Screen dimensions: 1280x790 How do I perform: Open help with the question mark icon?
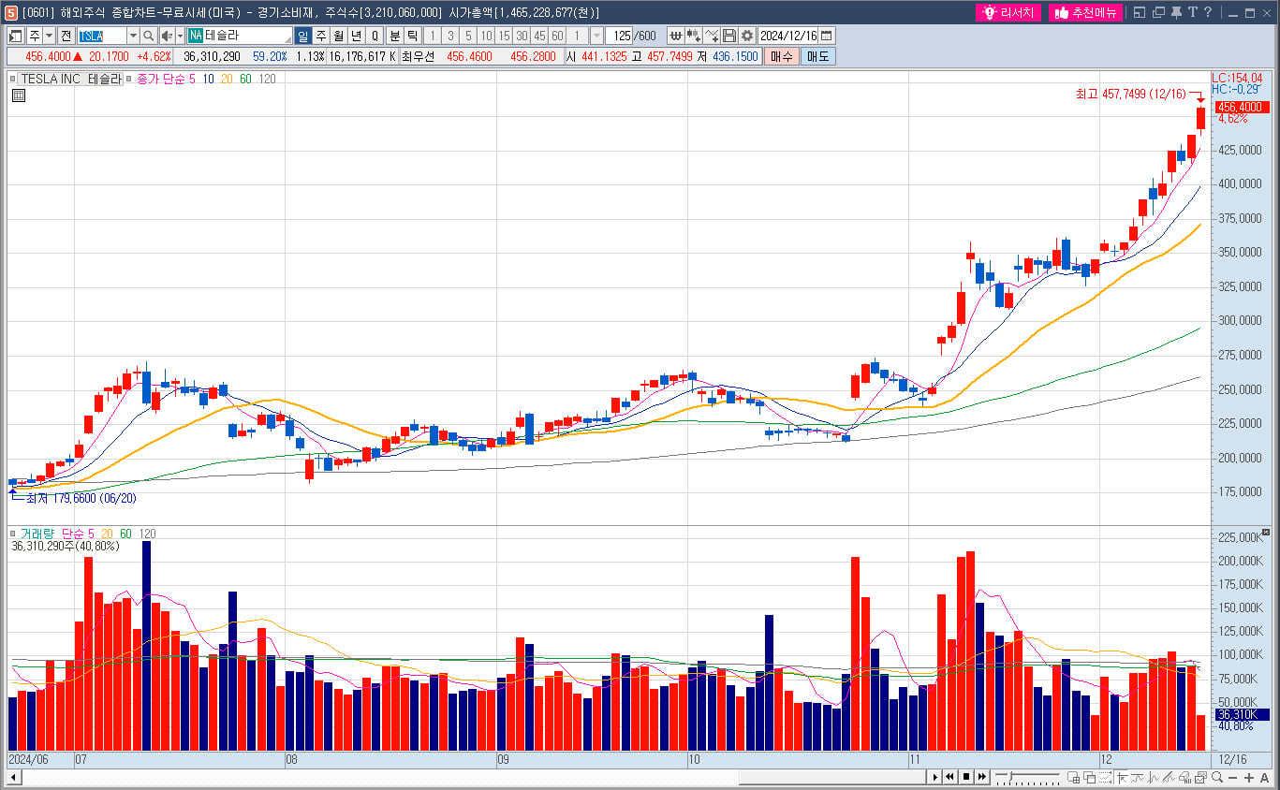coord(1207,12)
